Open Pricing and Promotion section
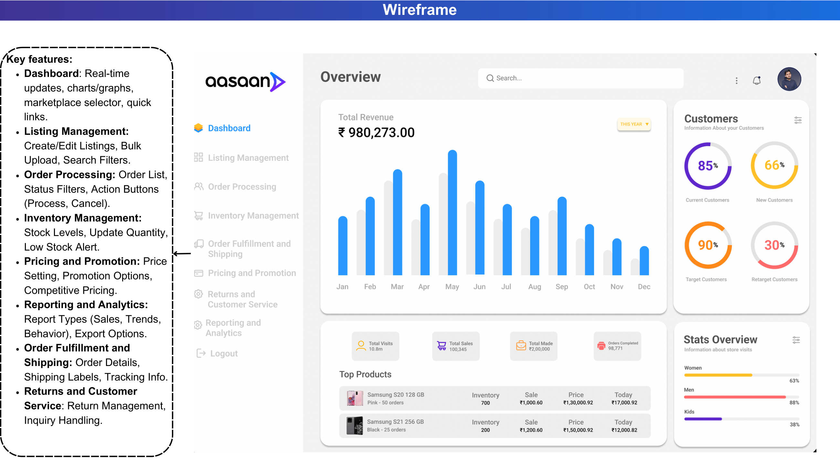Screen dimensions: 840x473 (252, 273)
